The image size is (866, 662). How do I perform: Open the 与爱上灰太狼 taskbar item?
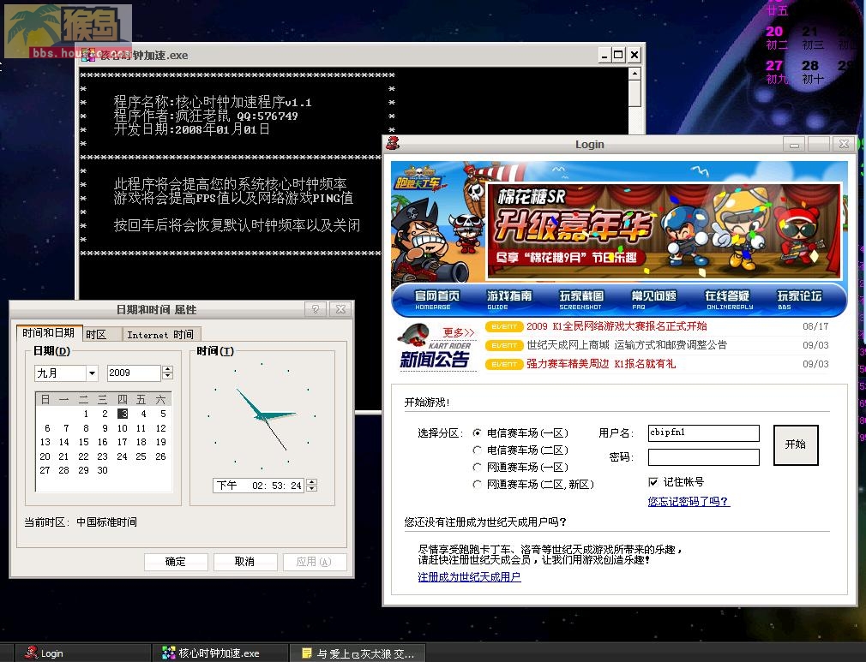point(358,653)
